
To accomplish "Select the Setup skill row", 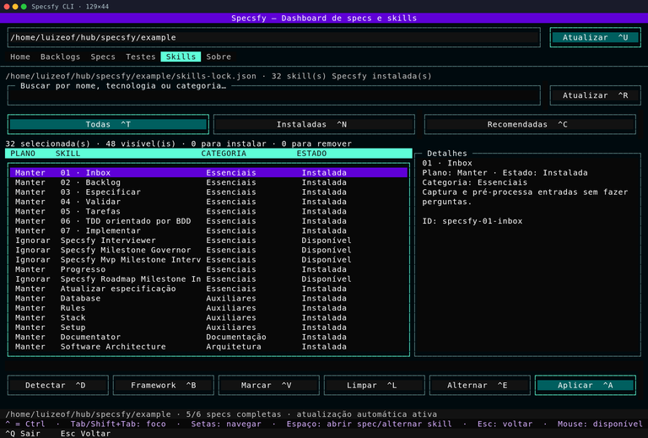I will coord(208,327).
